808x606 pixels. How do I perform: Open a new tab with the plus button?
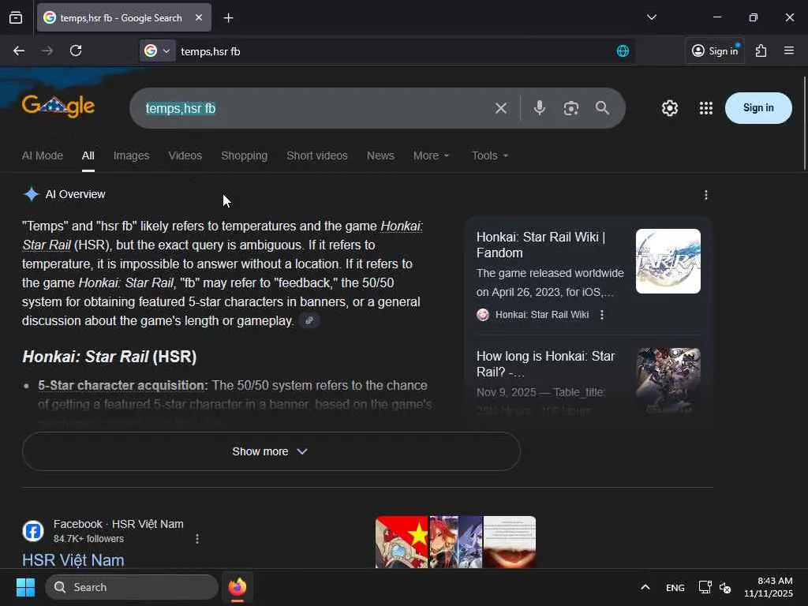pos(228,18)
